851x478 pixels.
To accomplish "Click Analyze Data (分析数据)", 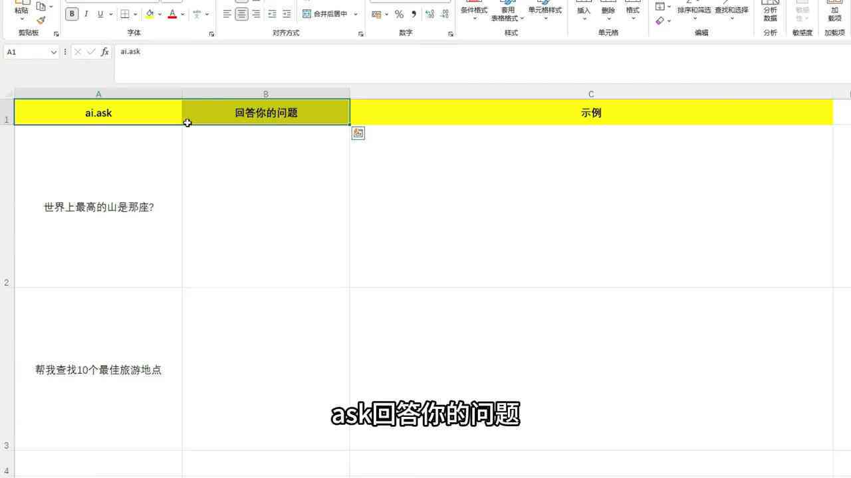I will [770, 12].
